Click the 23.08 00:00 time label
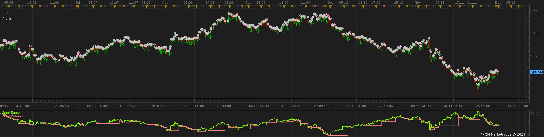 coord(227,106)
